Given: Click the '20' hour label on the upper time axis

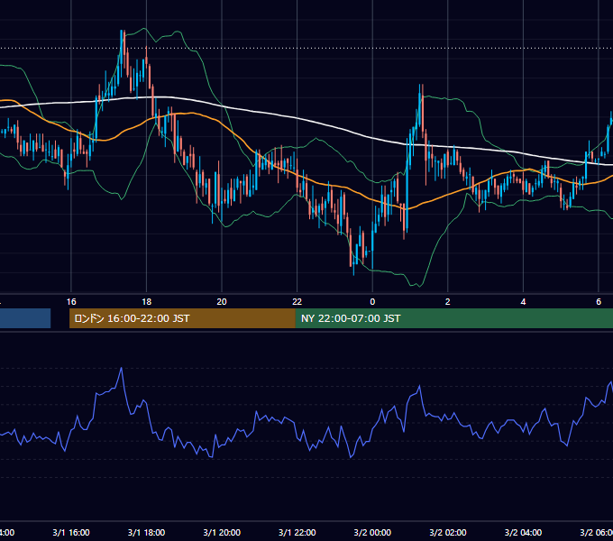Looking at the screenshot, I should point(222,302).
